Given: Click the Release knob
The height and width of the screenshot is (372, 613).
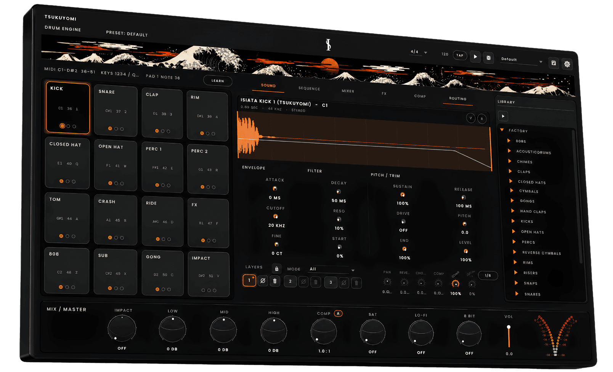Looking at the screenshot, I should 464,197.
